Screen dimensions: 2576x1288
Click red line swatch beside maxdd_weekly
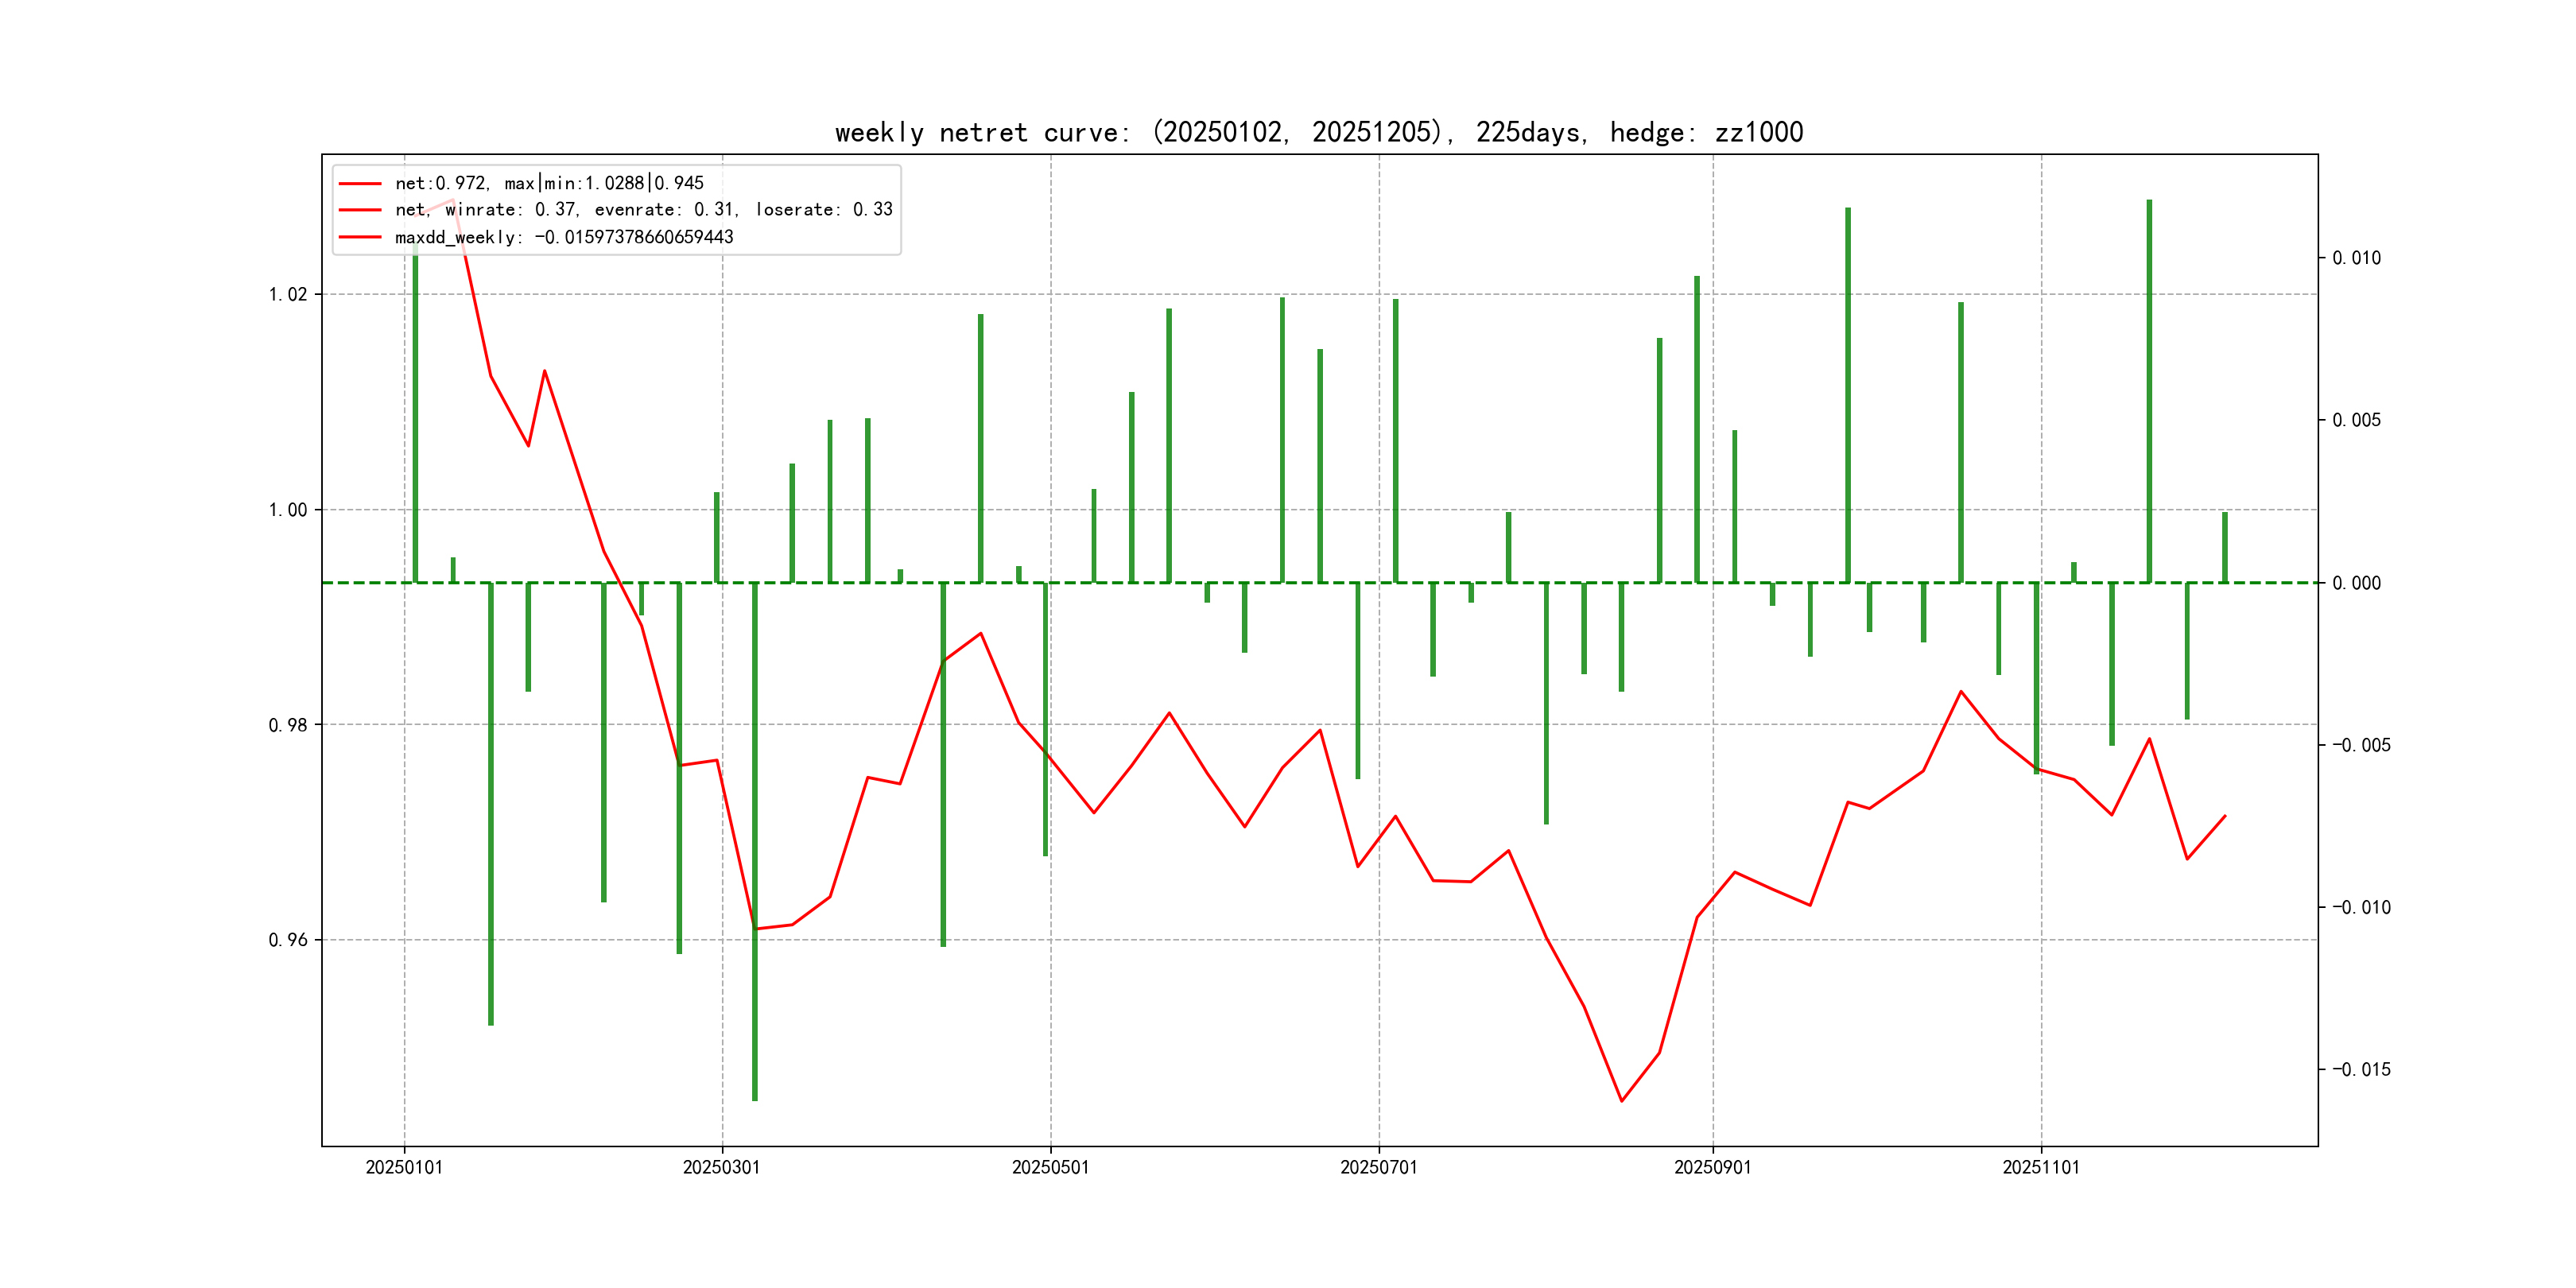tap(360, 237)
